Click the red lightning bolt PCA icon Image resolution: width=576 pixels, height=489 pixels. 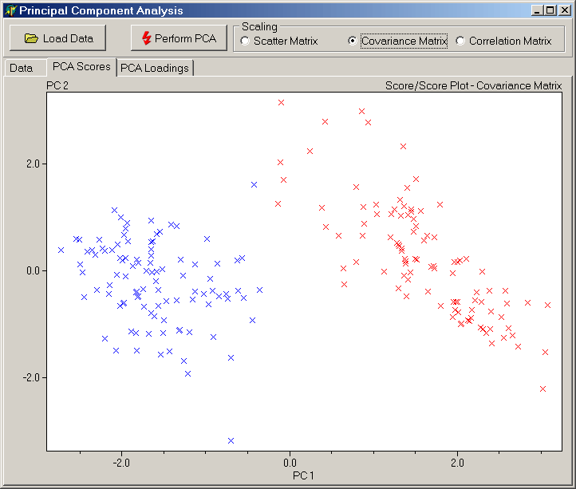[x=146, y=38]
